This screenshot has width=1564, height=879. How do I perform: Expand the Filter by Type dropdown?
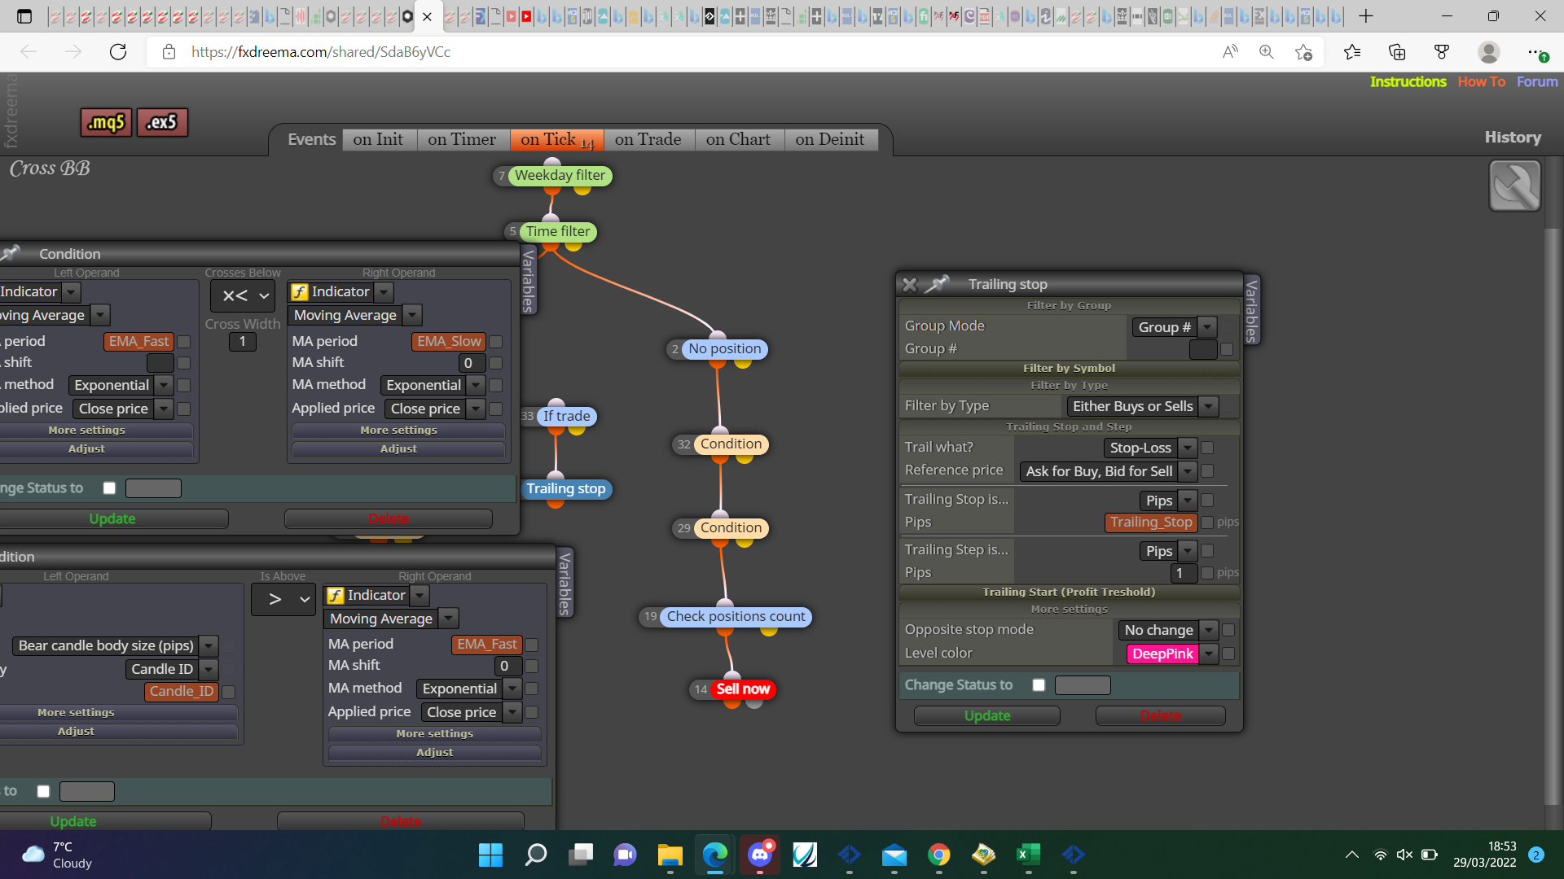[x=1143, y=406]
